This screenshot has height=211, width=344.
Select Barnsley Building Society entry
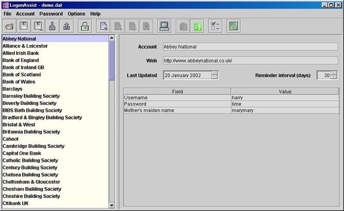pyautogui.click(x=55, y=96)
